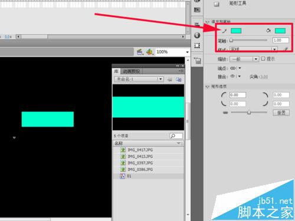Adjust the stroke (笔触) thickness slider
Screen dimensions: 295x221
(231, 40)
